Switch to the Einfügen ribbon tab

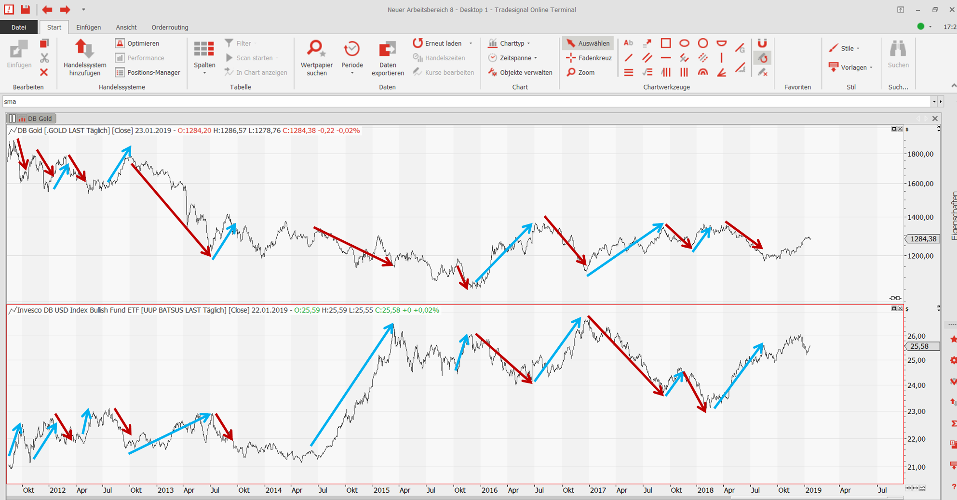click(x=88, y=27)
